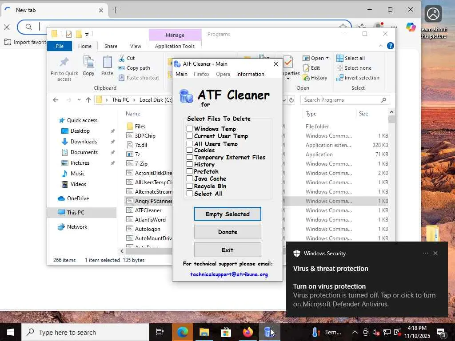Select the Autologon file

pos(148,229)
